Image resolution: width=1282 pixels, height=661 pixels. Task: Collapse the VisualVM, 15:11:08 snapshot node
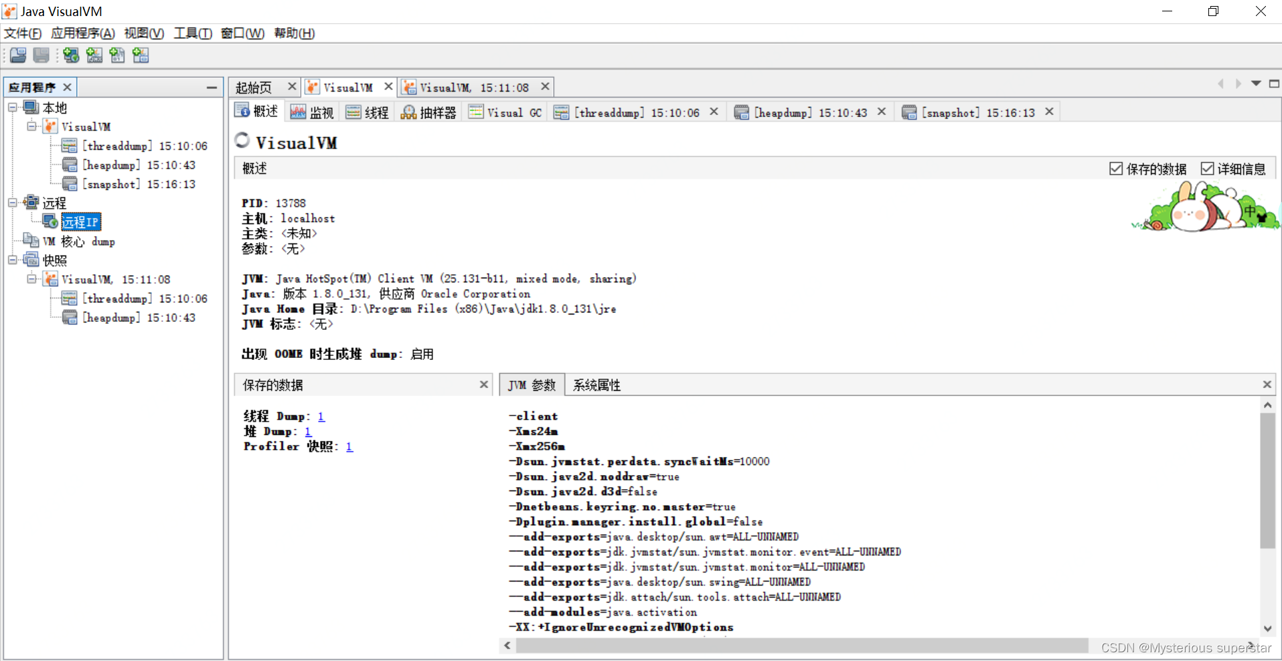(31, 278)
